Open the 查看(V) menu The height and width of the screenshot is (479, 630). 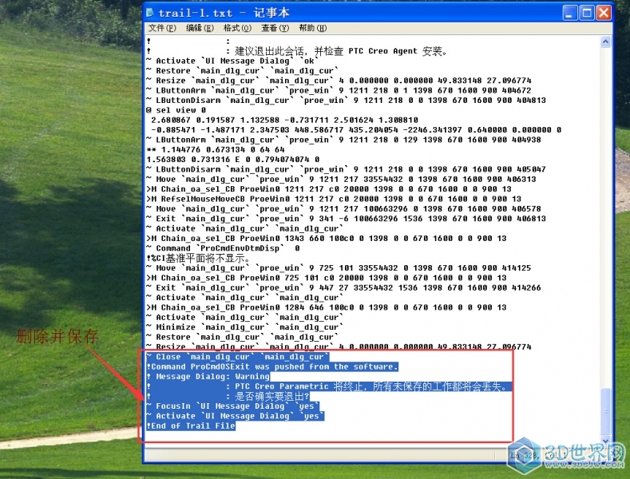click(x=275, y=28)
